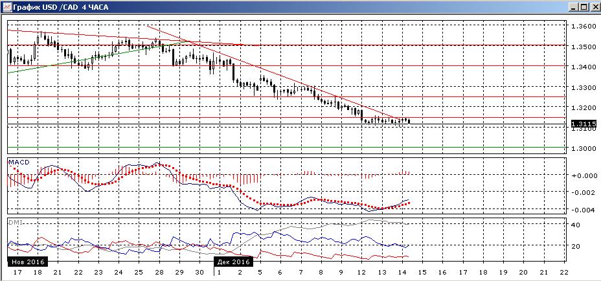
Task: Select the MACD indicator label
Action: (x=19, y=162)
